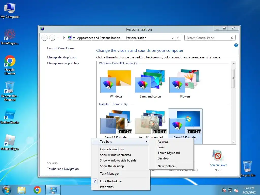Click the Action Center flag tray icon
The image size is (260, 195).
tap(224, 190)
